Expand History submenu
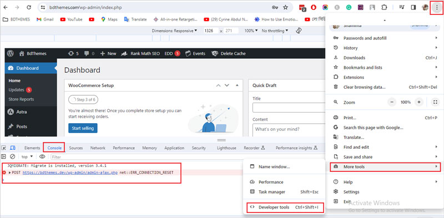Image resolution: width=444 pixels, height=218 pixels. (385, 48)
